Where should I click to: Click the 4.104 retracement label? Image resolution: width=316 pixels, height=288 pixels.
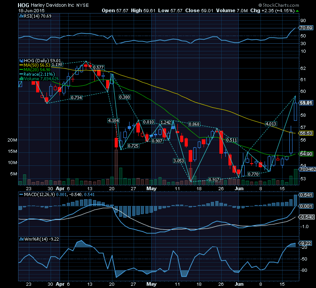pos(113,120)
